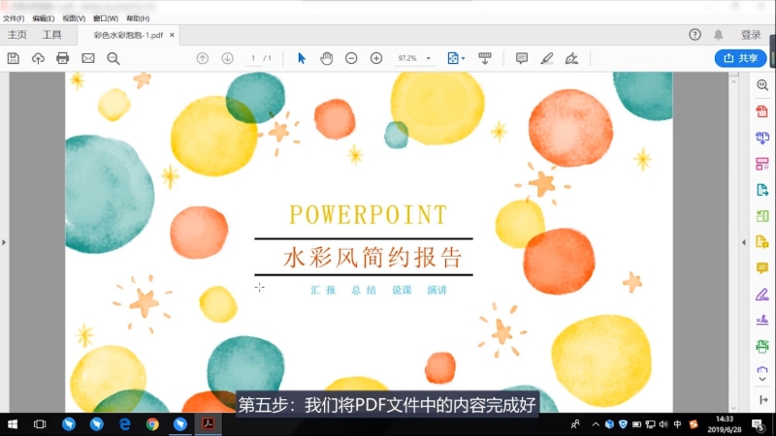Print the document using printer icon

point(63,58)
